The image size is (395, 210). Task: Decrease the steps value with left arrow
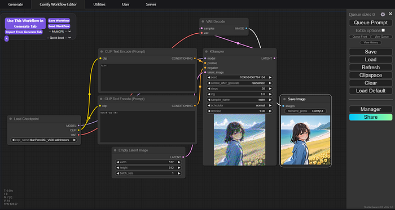point(209,88)
